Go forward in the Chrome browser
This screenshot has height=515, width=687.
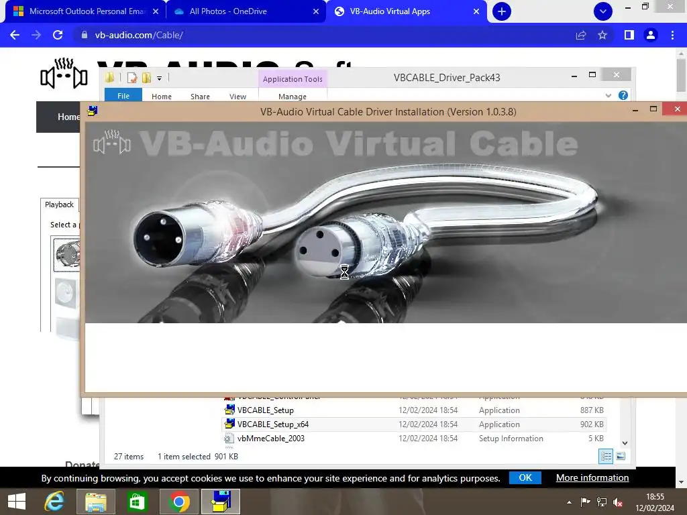tap(36, 35)
